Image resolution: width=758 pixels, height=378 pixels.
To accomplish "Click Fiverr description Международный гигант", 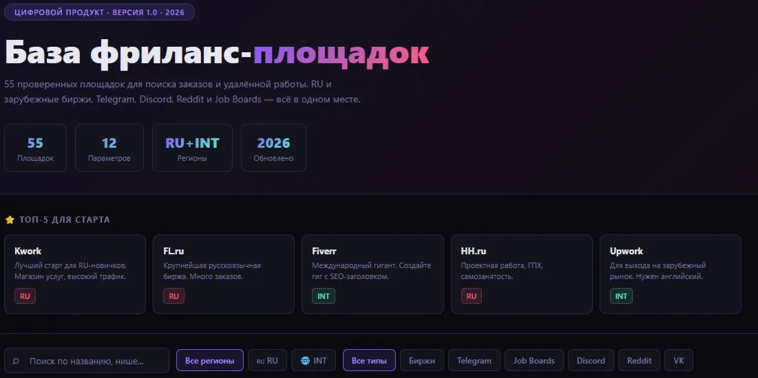I will [x=371, y=271].
